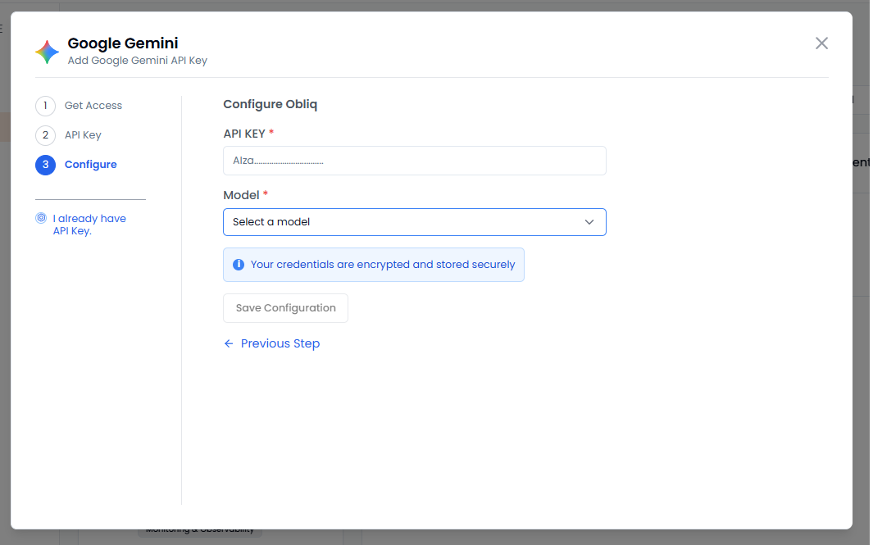
Task: Click the encrypted credentials notice text
Action: click(383, 265)
